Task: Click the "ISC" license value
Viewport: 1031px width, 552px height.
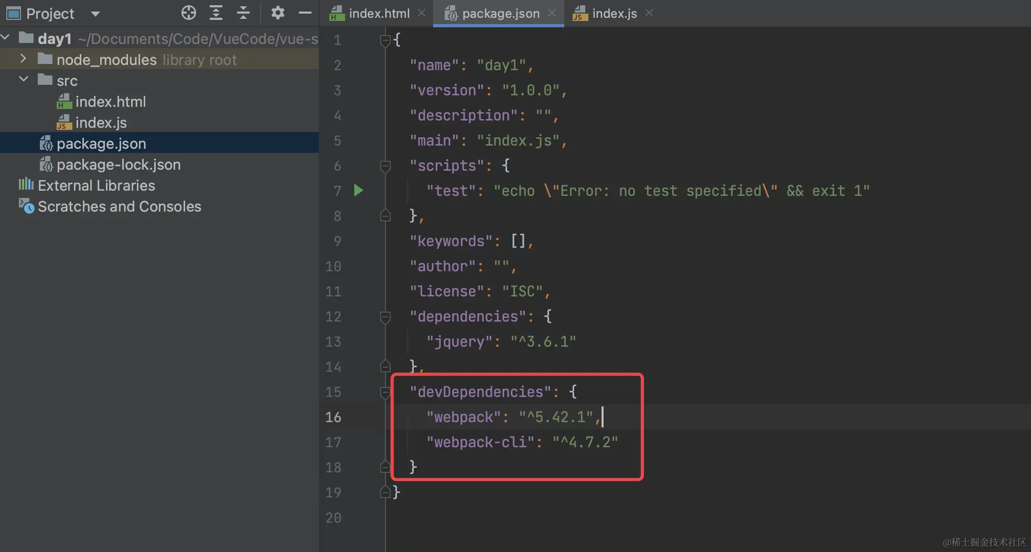Action: pos(522,291)
